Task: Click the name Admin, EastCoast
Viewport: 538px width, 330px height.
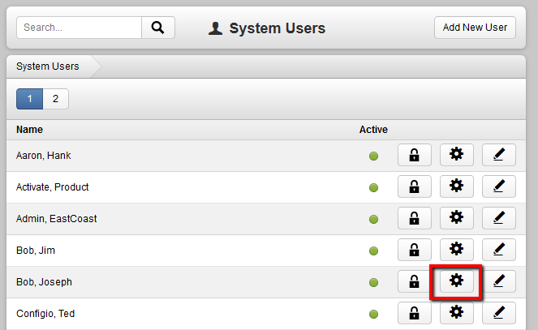Action: click(57, 219)
